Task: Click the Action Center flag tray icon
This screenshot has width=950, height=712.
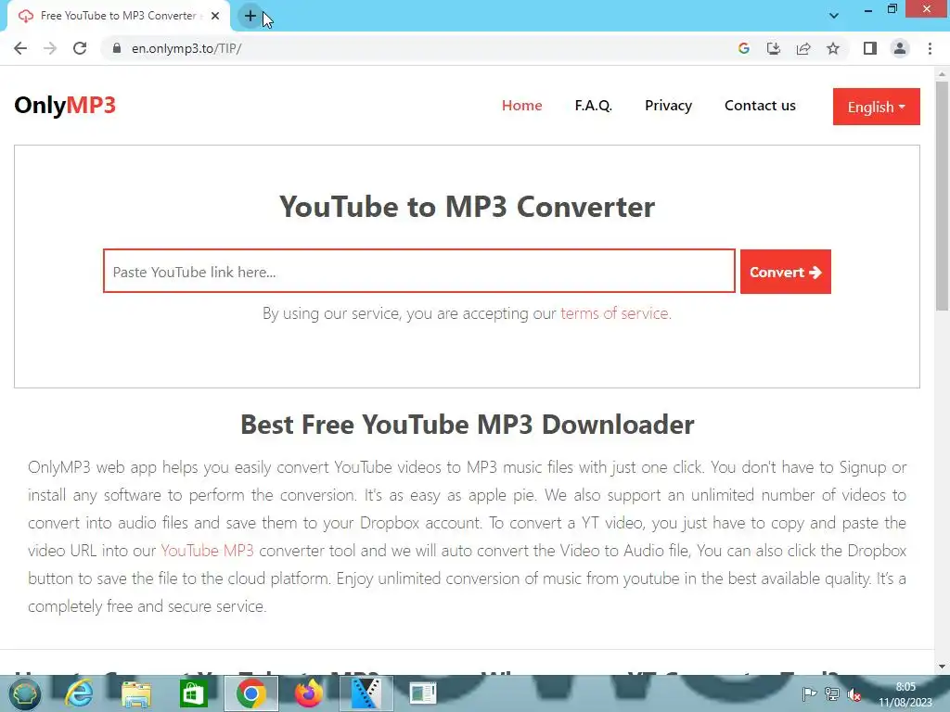Action: click(x=809, y=694)
